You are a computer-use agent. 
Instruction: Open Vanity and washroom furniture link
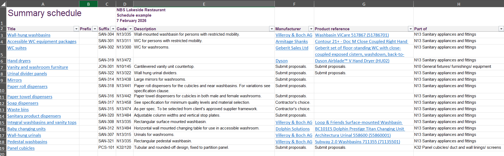tap(38, 67)
